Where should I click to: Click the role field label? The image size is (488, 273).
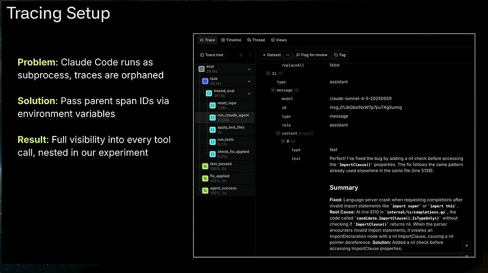click(x=286, y=125)
